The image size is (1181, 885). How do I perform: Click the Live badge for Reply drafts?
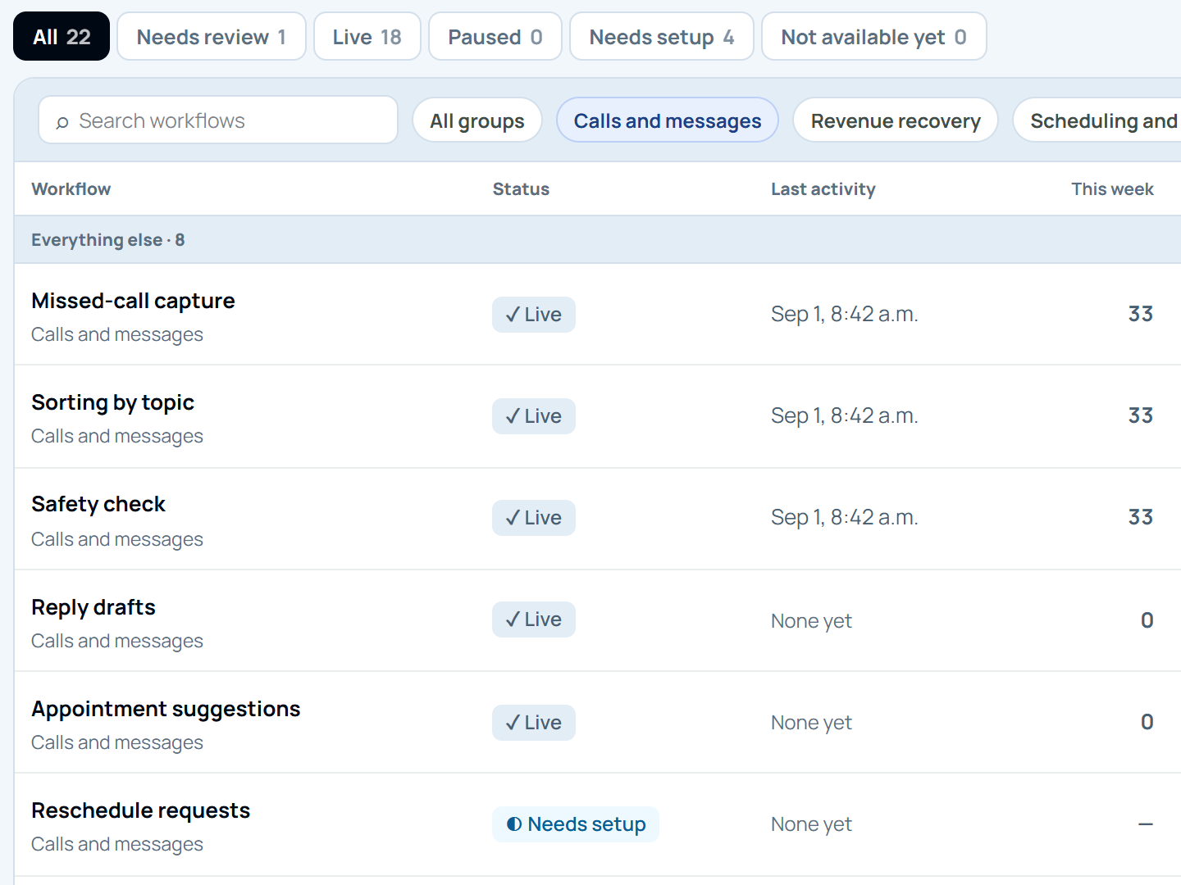pos(534,619)
